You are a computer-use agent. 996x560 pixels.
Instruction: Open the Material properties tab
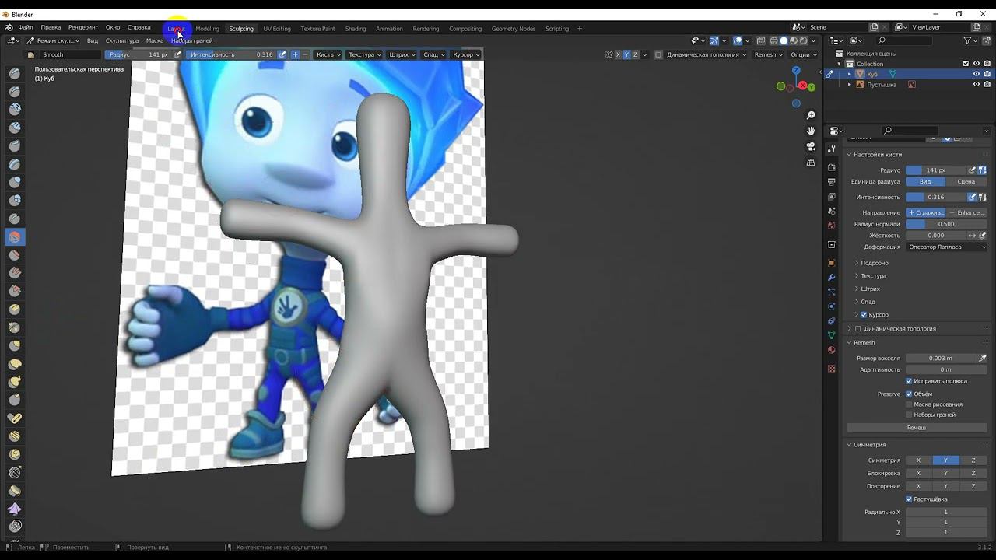click(x=832, y=350)
